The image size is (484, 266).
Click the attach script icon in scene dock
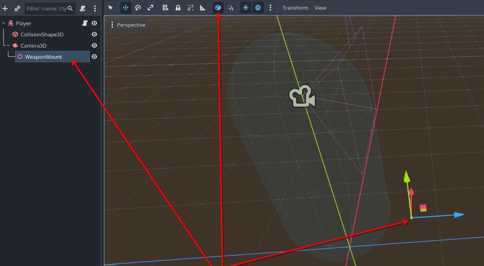[x=83, y=9]
